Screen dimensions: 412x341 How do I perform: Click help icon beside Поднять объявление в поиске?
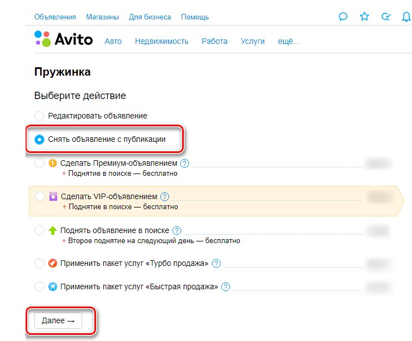click(177, 230)
